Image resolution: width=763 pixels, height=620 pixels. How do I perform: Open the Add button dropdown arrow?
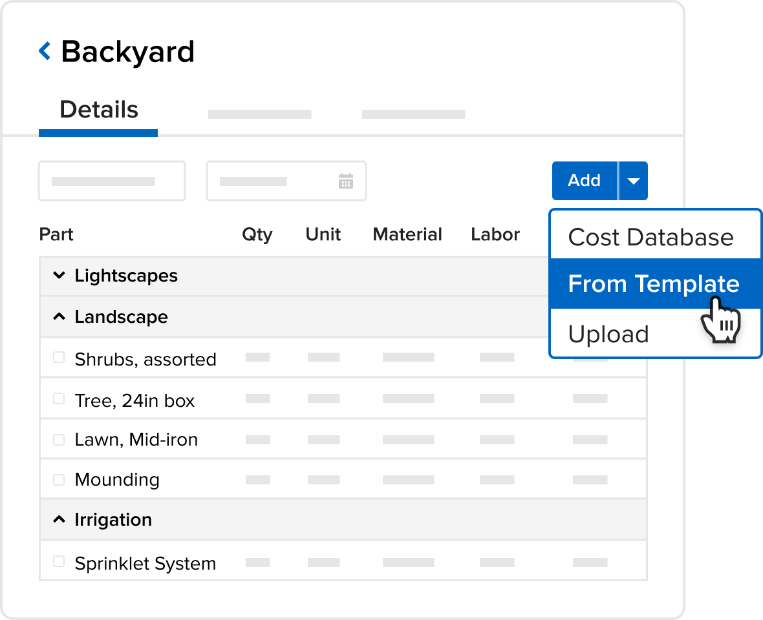tap(633, 181)
